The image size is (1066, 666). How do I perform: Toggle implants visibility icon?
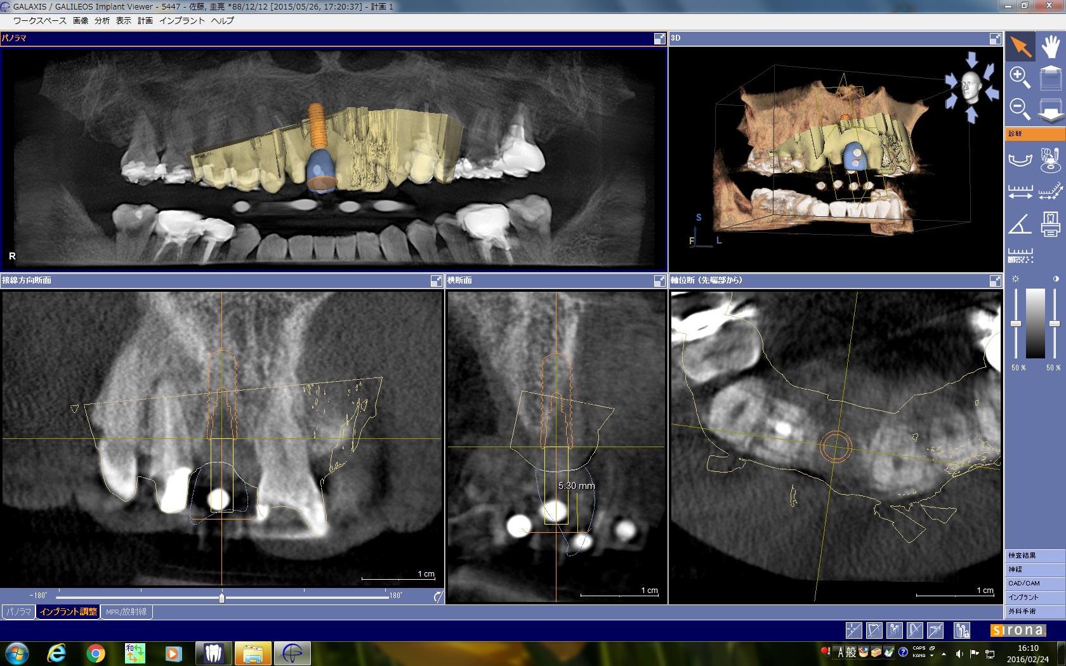(x=895, y=630)
